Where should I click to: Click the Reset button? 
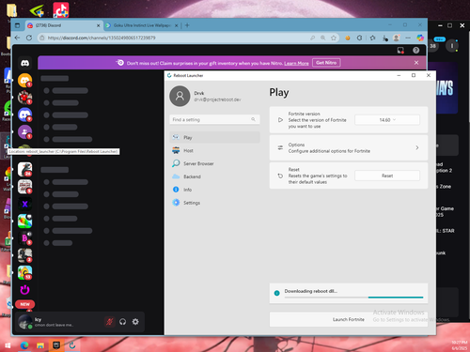(x=387, y=176)
